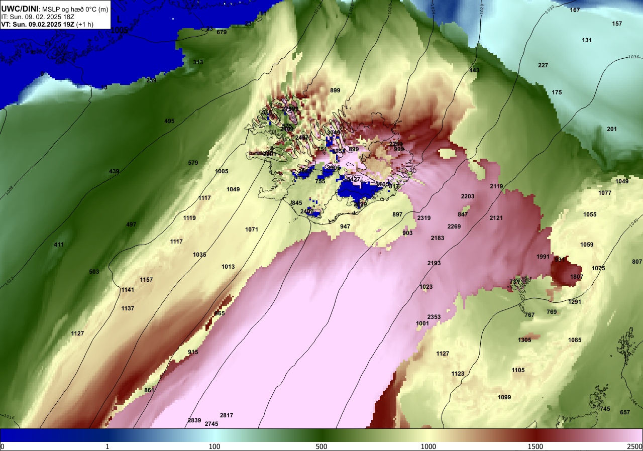The image size is (643, 451).
Task: Click the 100 label on color scale
Action: coord(215,446)
